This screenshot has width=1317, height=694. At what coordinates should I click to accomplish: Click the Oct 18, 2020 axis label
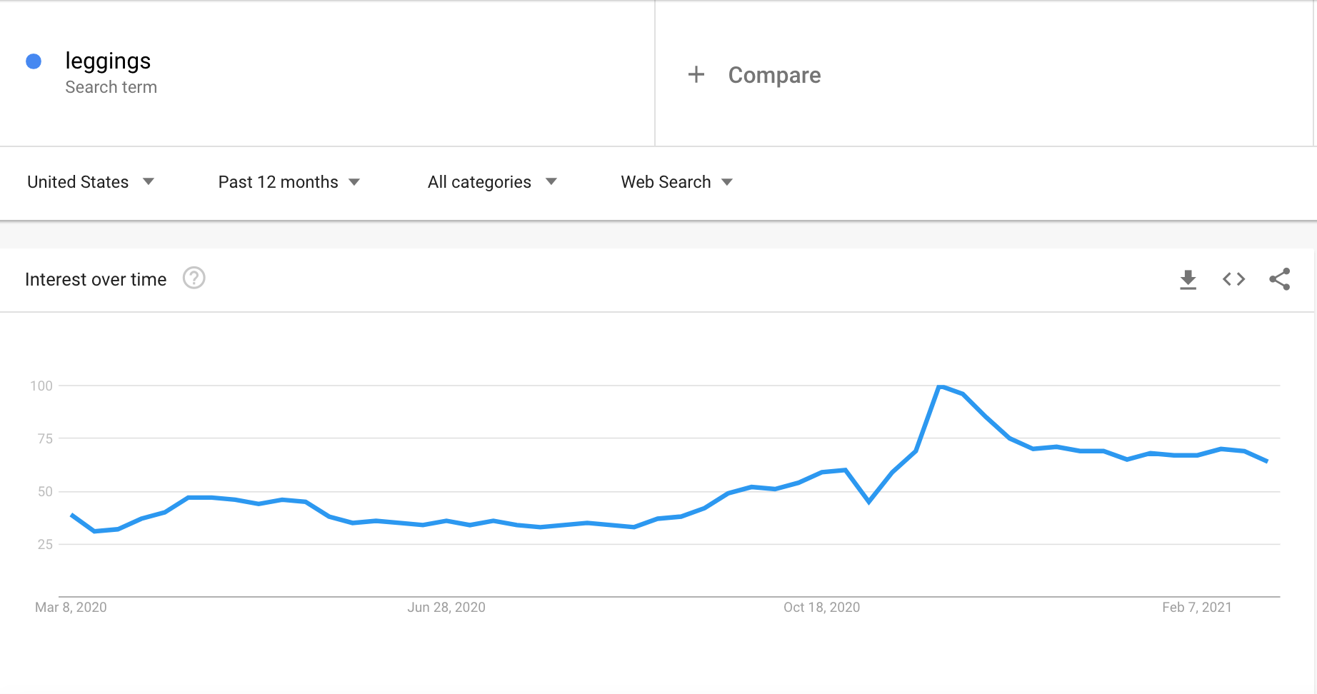(821, 607)
